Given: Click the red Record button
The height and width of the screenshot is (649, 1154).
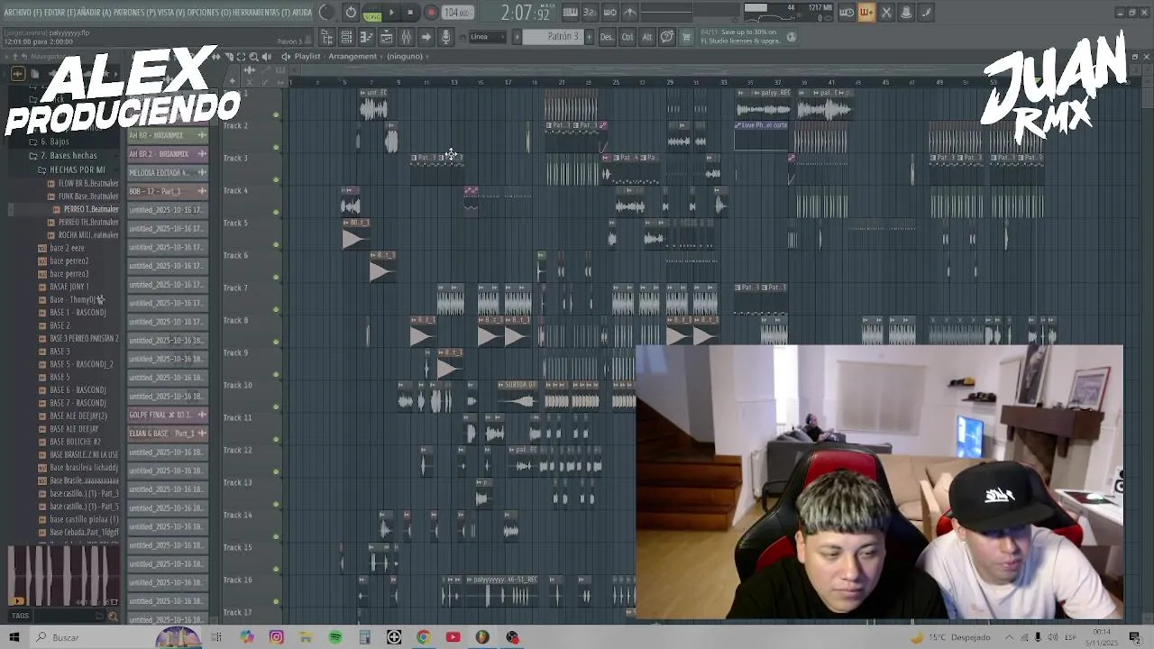Looking at the screenshot, I should [x=431, y=13].
